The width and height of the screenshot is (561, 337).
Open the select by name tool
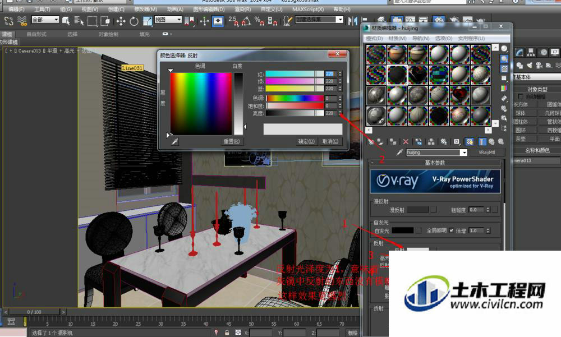[x=79, y=21]
